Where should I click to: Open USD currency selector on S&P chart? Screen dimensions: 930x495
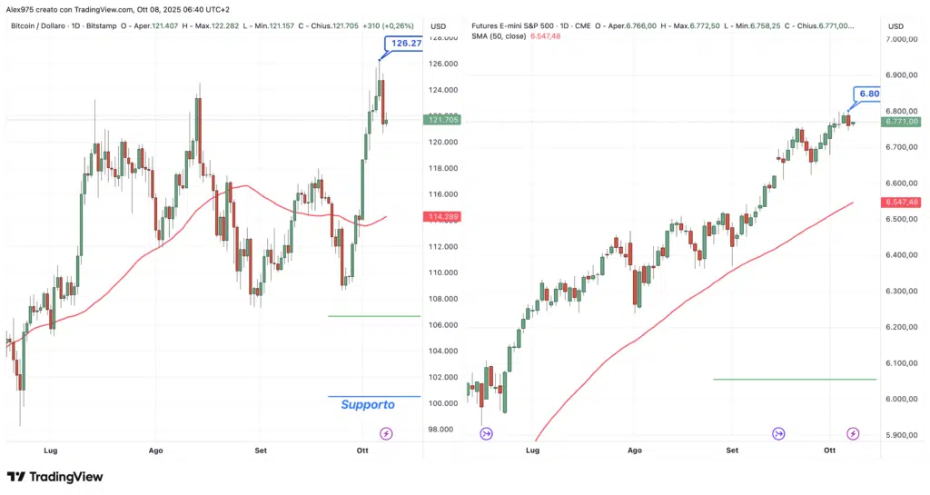point(895,26)
